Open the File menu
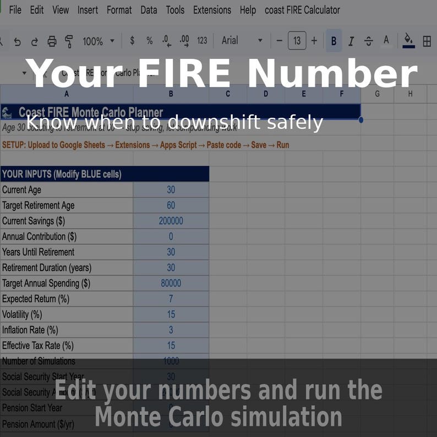Image resolution: width=437 pixels, height=437 pixels. [x=15, y=10]
